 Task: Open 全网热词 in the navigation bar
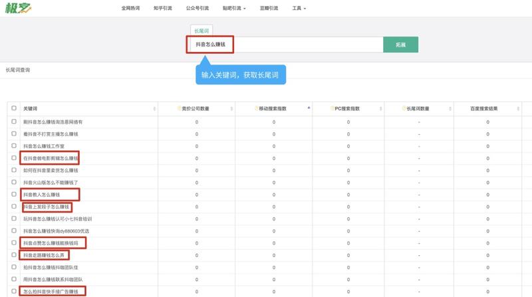pos(132,9)
